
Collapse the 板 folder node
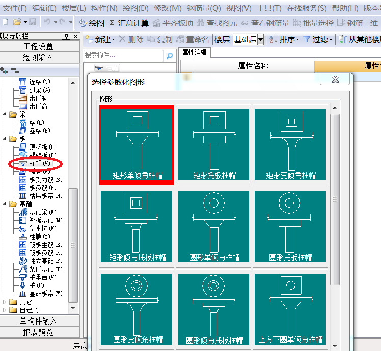coord(4,139)
